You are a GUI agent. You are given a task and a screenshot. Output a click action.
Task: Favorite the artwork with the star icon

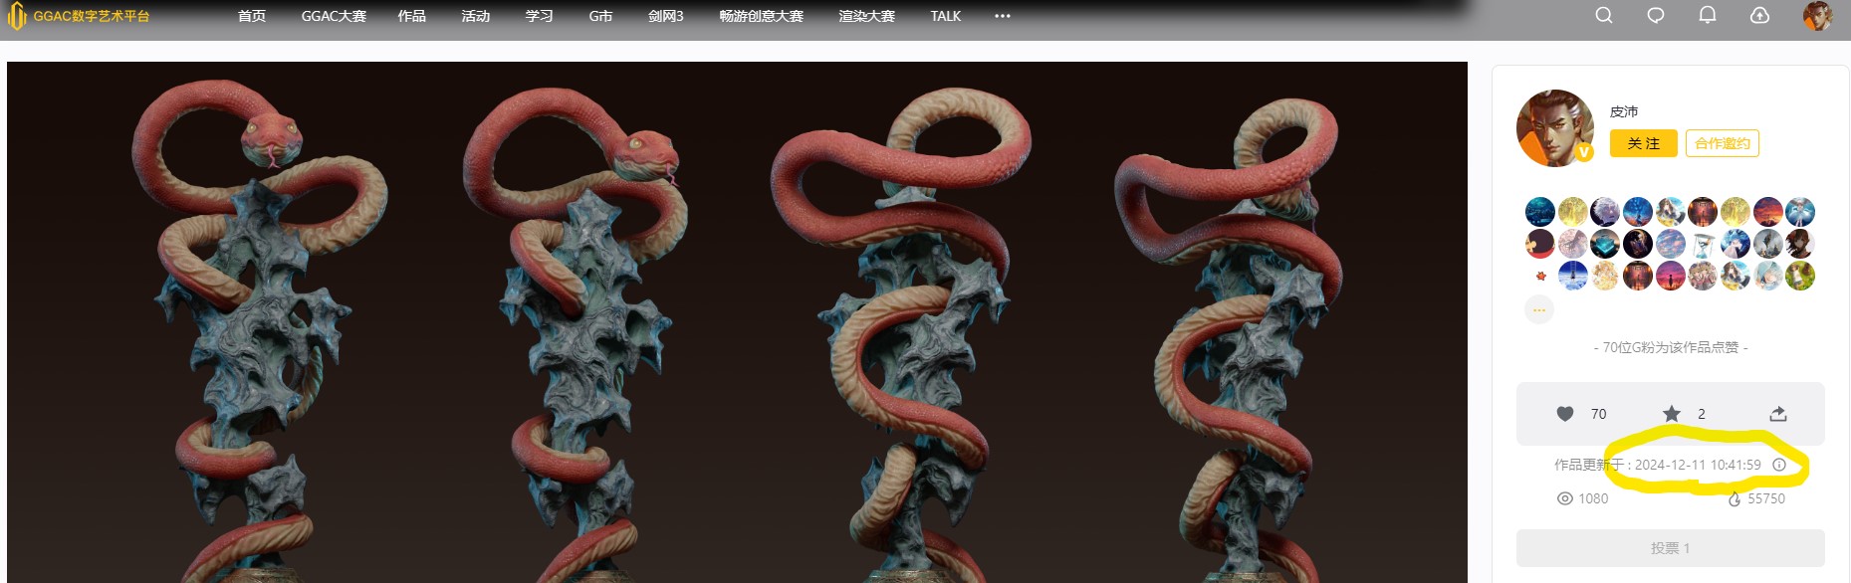[1672, 414]
